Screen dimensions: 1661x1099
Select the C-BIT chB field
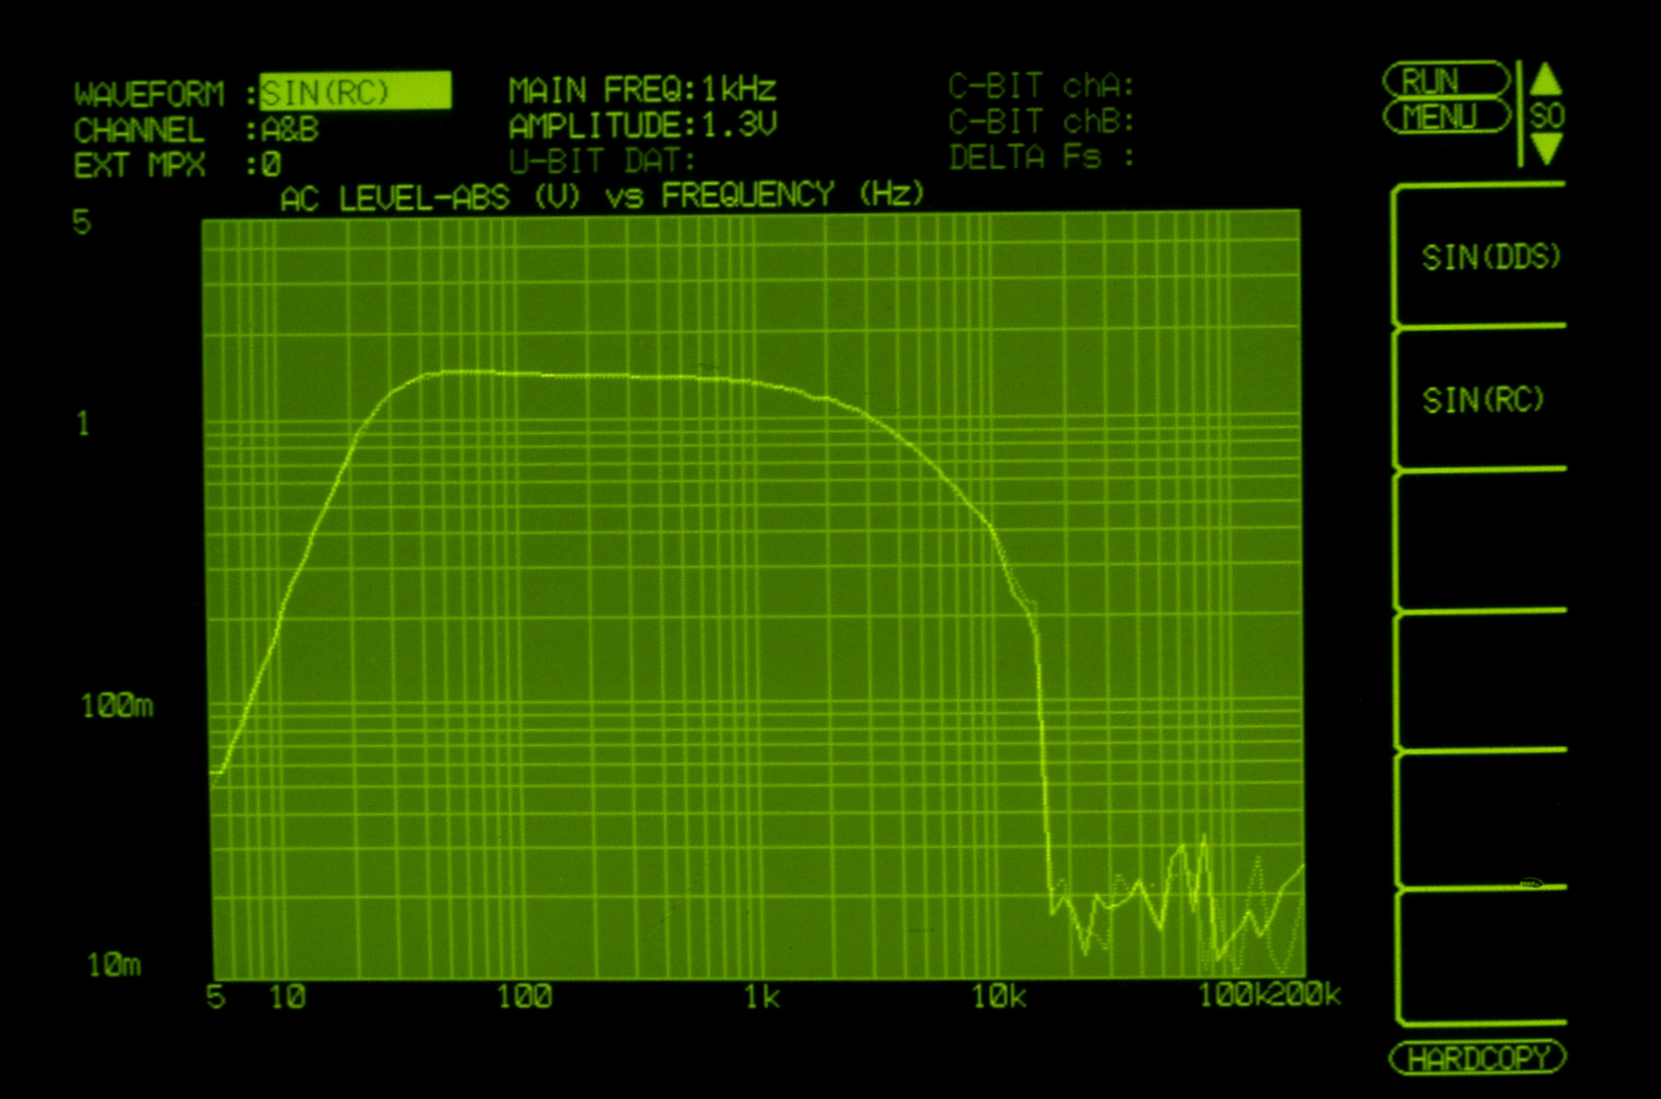1040,122
